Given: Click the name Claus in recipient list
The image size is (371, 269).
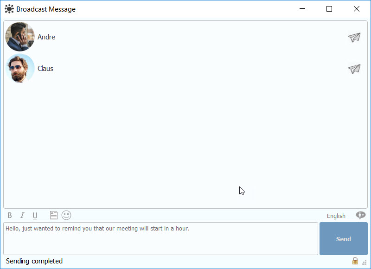Looking at the screenshot, I should click(x=45, y=69).
